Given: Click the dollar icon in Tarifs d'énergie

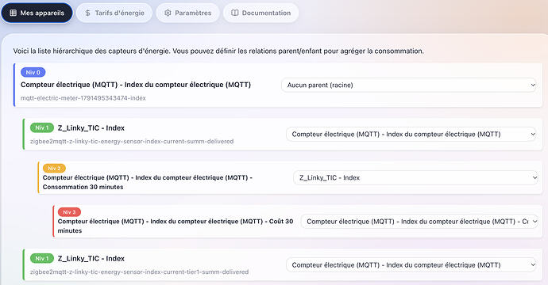Looking at the screenshot, I should [87, 13].
